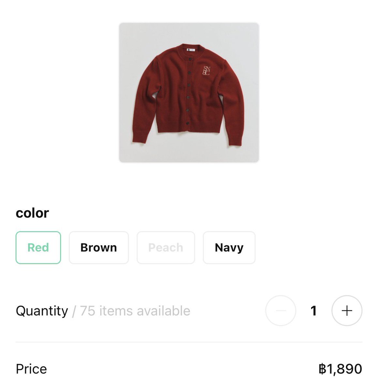Click the 'color' section heading
Image resolution: width=378 pixels, height=391 pixels.
32,213
